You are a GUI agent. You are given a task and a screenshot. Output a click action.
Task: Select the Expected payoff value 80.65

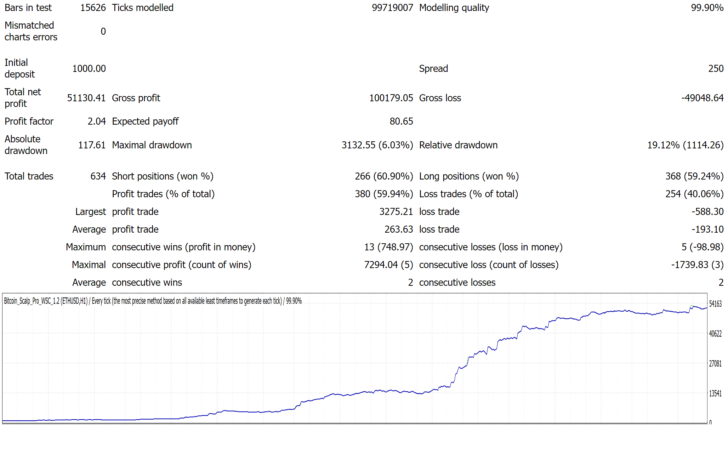tap(401, 121)
